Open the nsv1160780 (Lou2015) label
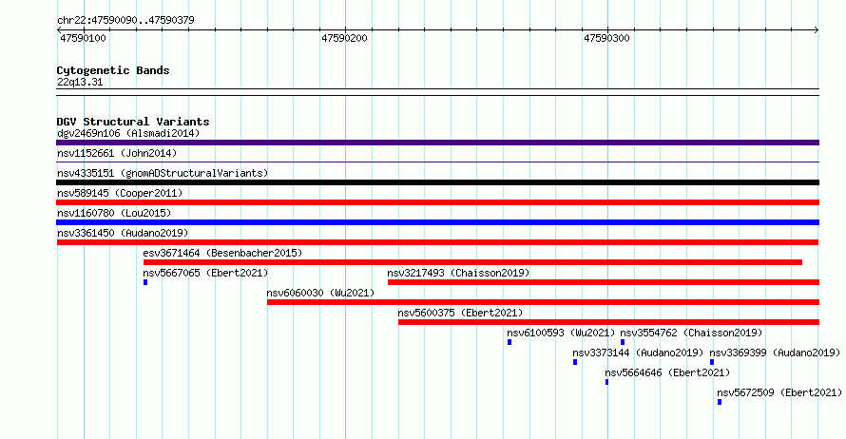 [x=114, y=213]
